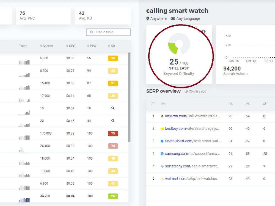Click the search value 17,900
Viewport: 275px width, 206px height.
click(x=45, y=96)
